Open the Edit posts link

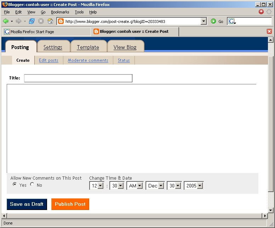(x=48, y=60)
